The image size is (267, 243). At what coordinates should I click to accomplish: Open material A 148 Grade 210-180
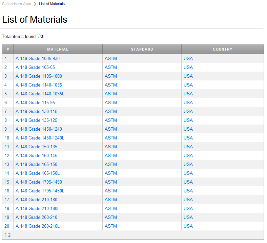click(37, 200)
